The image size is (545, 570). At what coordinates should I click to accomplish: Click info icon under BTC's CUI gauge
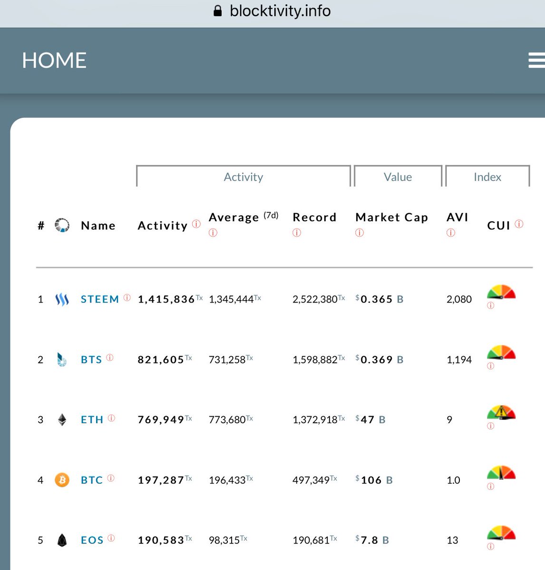pos(491,486)
